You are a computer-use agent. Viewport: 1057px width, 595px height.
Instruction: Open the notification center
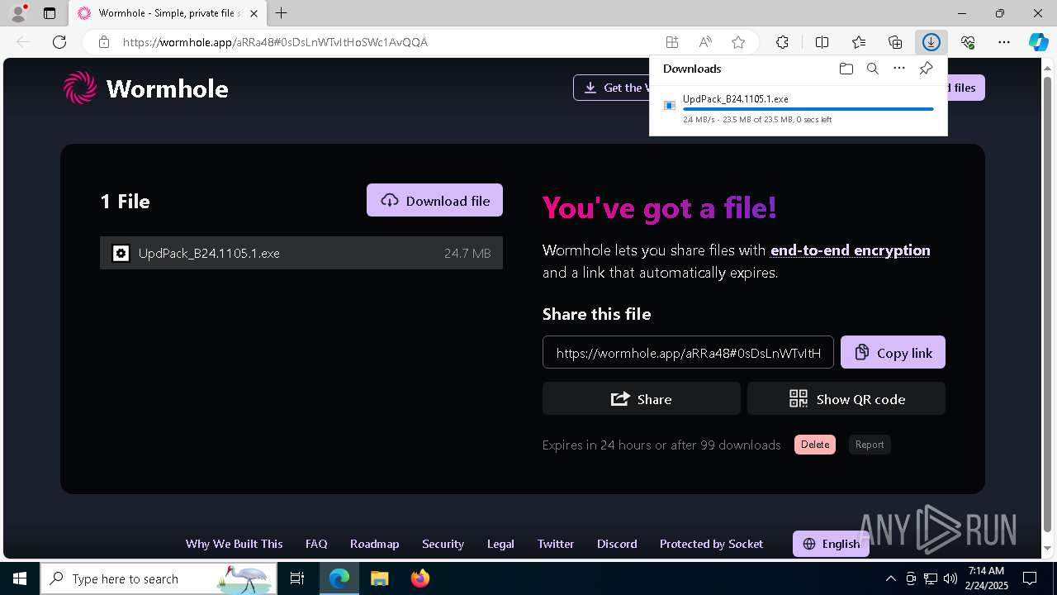[1030, 578]
